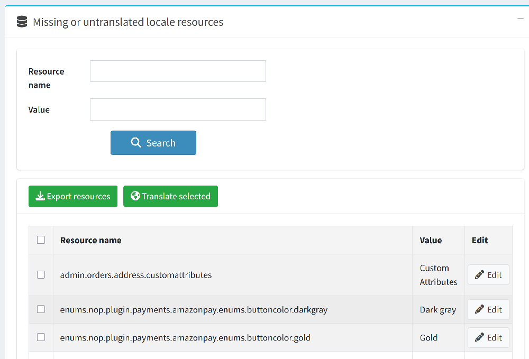The height and width of the screenshot is (359, 529).
Task: Click the panel title text
Action: coord(128,22)
